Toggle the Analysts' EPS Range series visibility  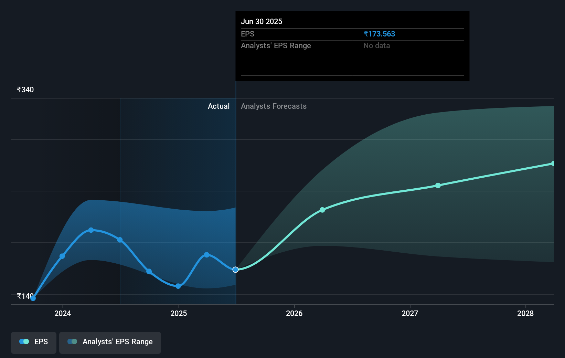110,342
